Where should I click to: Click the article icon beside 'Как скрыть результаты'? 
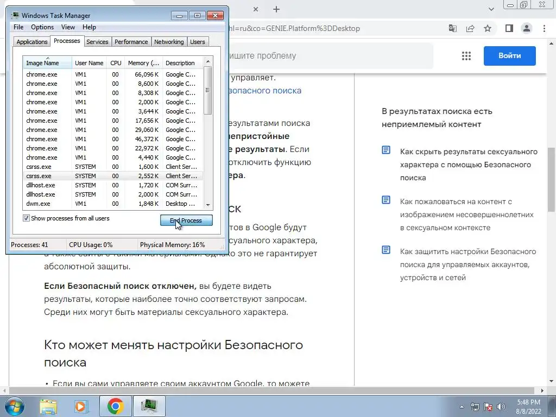coord(386,150)
